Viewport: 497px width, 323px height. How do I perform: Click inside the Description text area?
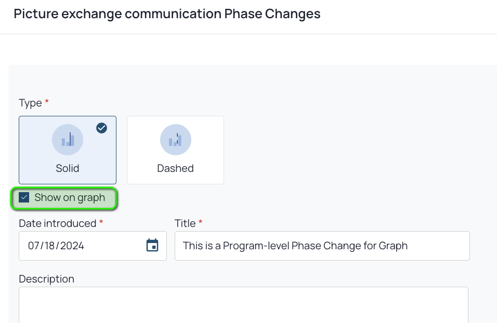[x=243, y=305]
